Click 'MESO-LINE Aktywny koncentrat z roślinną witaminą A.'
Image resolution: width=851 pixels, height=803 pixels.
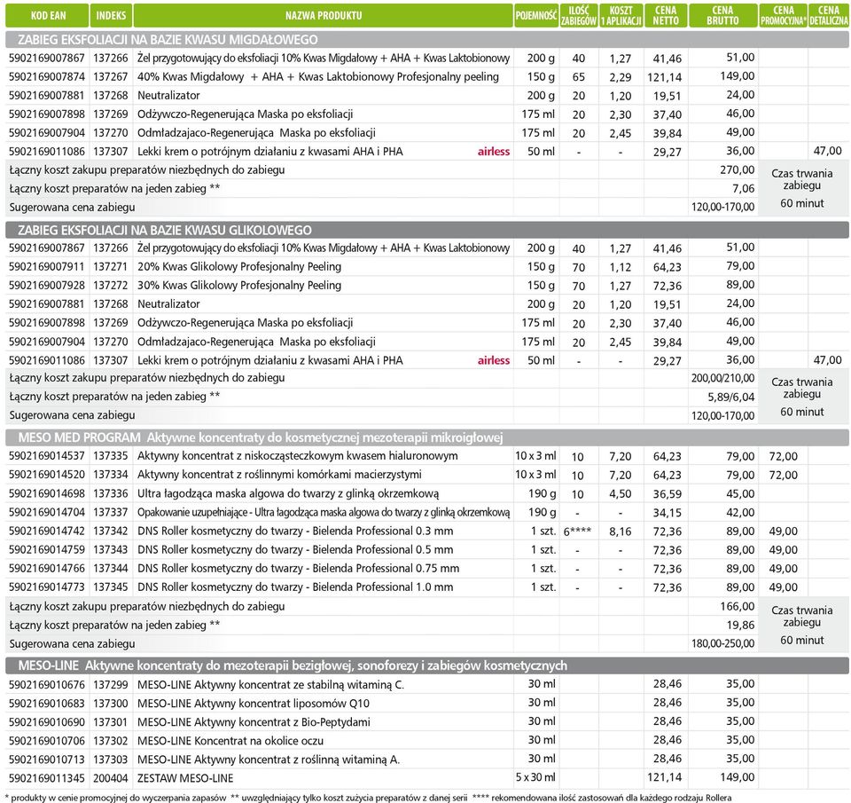pyautogui.click(x=269, y=760)
